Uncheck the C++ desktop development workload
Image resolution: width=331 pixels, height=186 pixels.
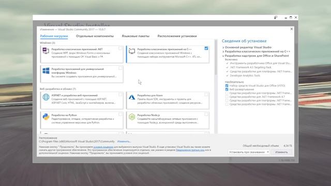click(x=206, y=48)
